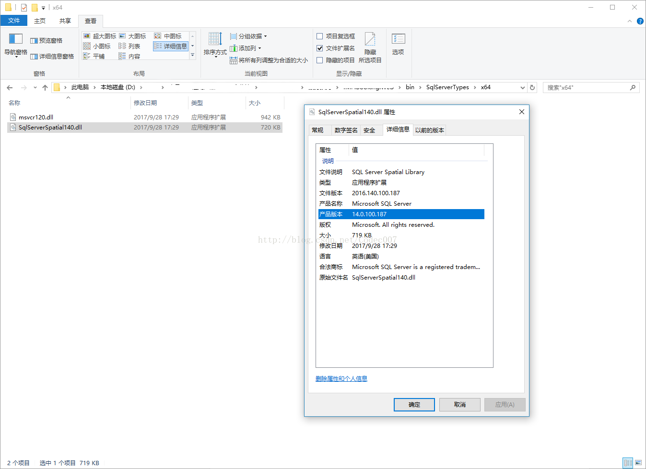
Task: Switch to Tiles layout
Action: point(94,56)
